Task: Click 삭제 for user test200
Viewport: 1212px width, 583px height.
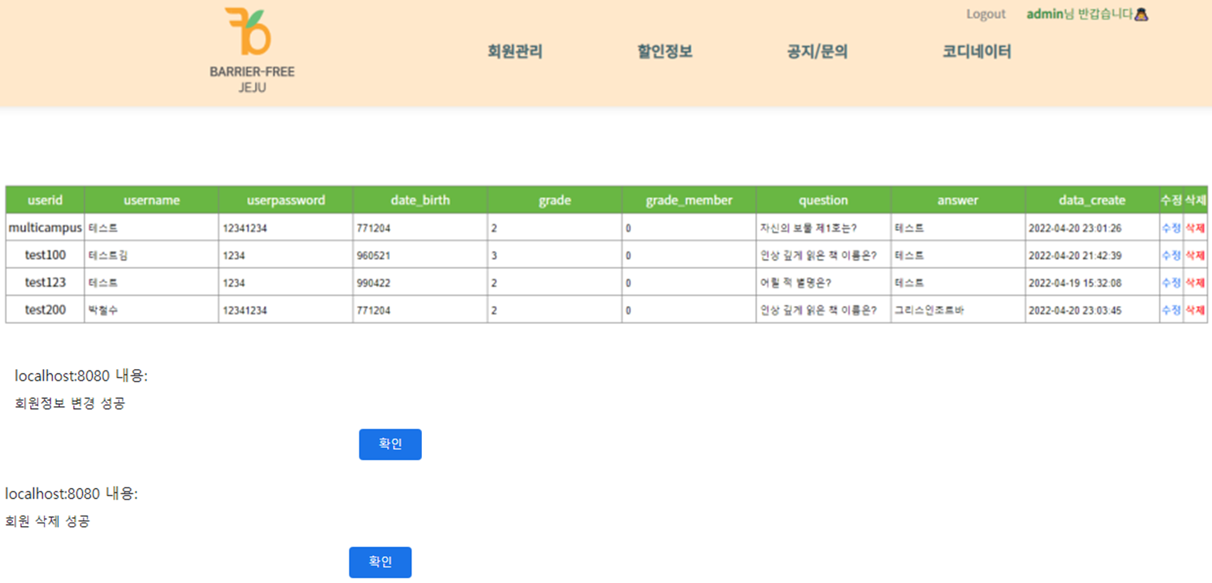Action: tap(1196, 310)
